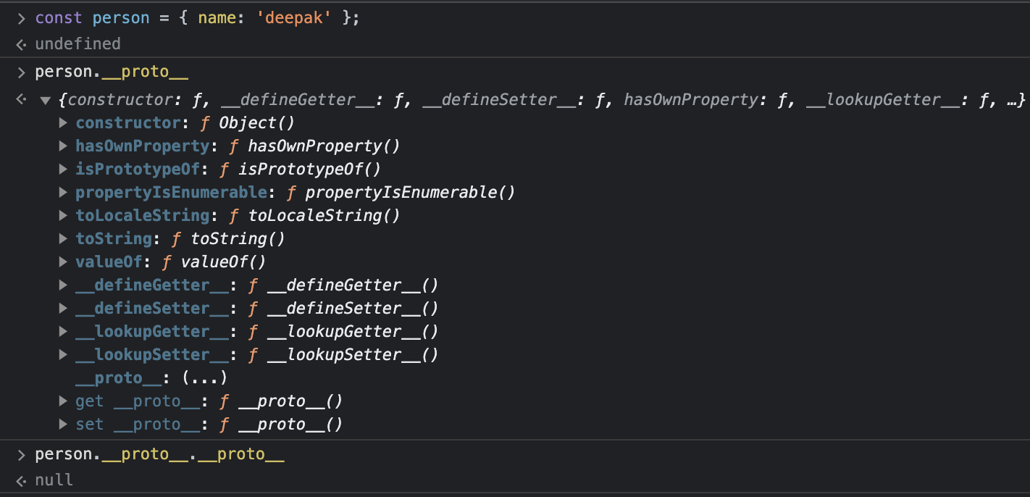Screen dimensions: 1030x497
Task: Expand the hasOwnProperty entry triangle
Action: point(63,146)
